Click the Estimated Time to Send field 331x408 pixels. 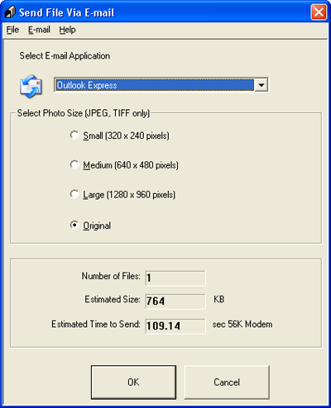175,326
